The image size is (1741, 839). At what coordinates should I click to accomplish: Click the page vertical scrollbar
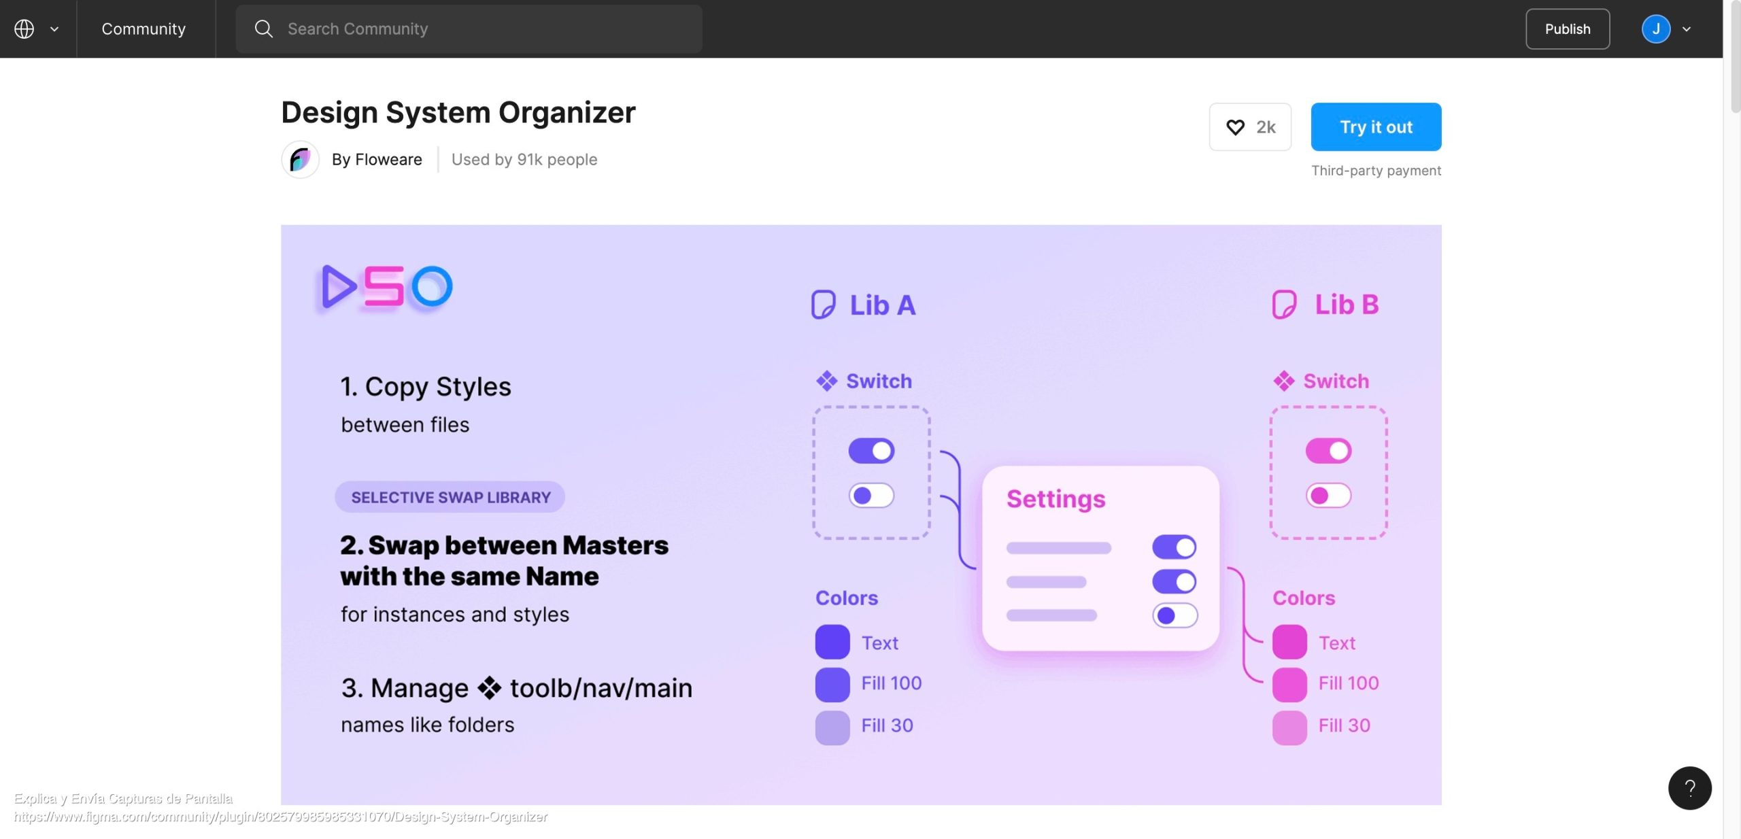pyautogui.click(x=1735, y=56)
